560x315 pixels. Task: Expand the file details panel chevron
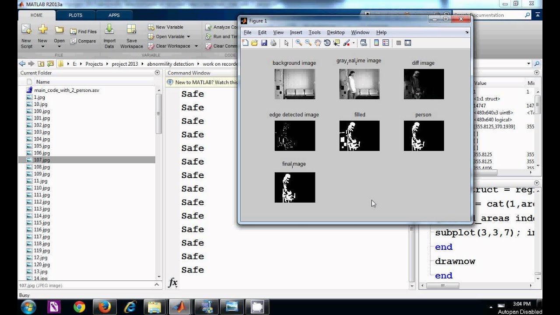click(x=157, y=285)
